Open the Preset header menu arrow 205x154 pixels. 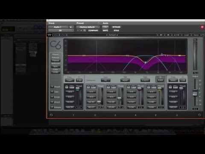pos(99,23)
